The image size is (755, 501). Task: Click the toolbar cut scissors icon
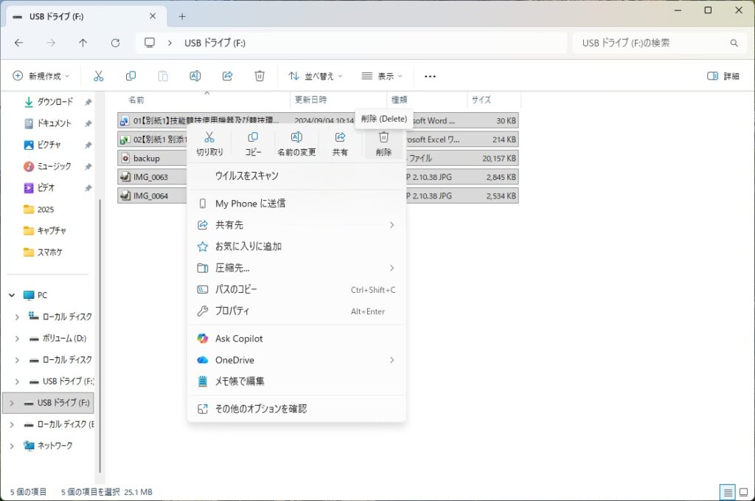98,76
